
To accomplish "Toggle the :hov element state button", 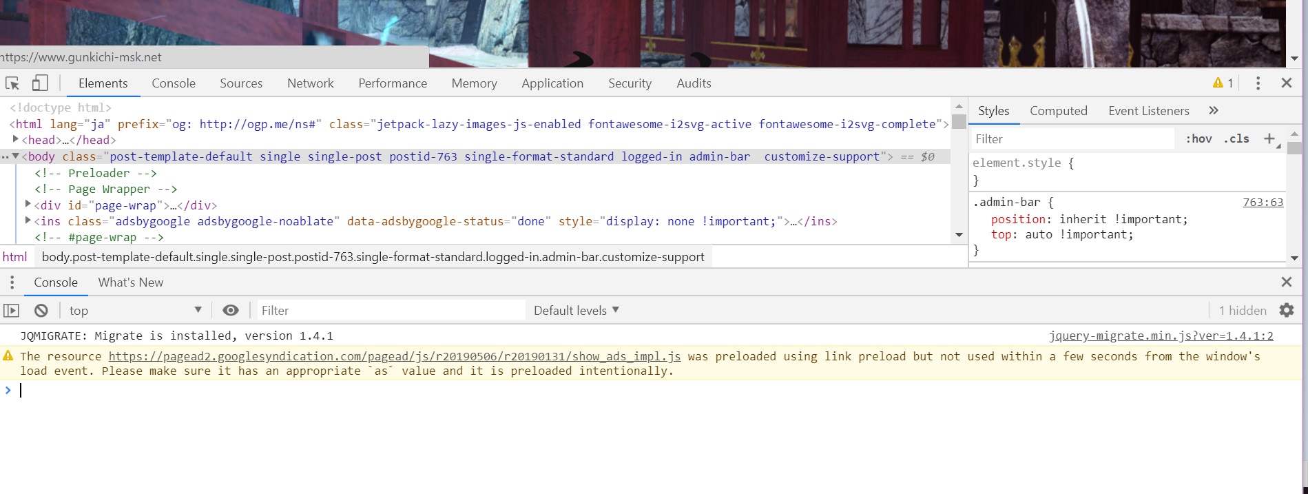I will tap(1198, 139).
